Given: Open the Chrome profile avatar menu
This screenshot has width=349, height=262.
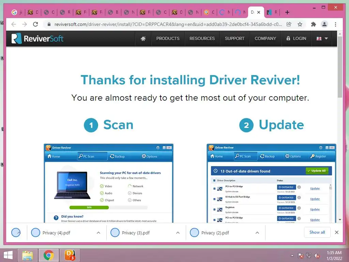Looking at the screenshot, I should point(324,24).
